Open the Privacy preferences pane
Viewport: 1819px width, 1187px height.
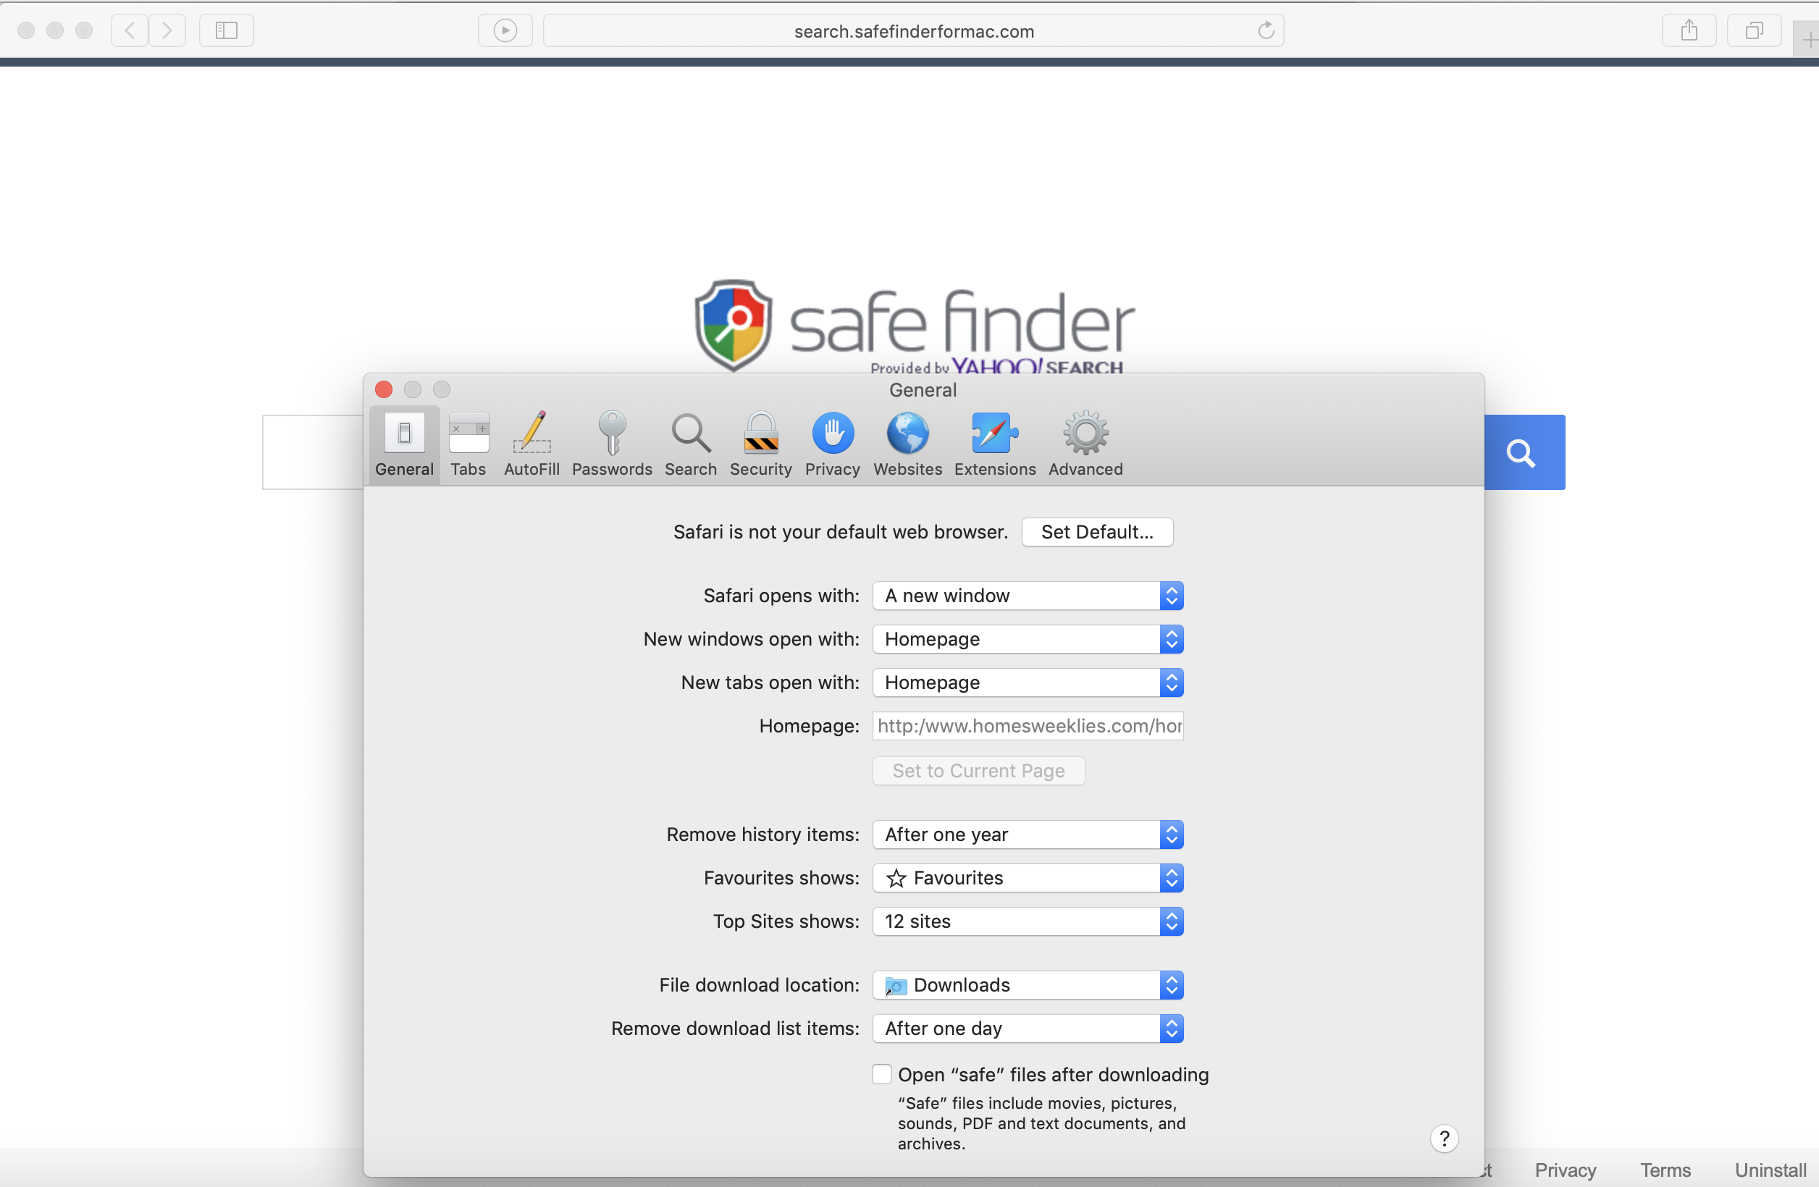pos(831,444)
